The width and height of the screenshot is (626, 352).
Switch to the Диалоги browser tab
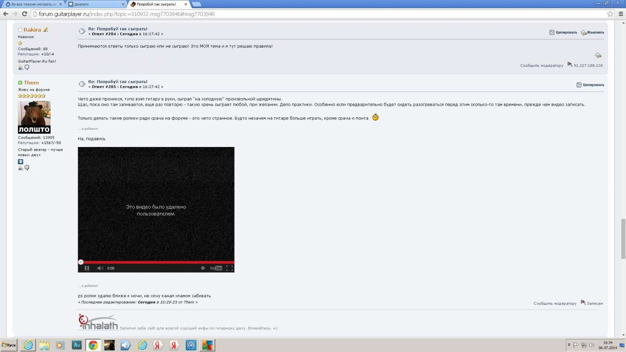pyautogui.click(x=96, y=4)
